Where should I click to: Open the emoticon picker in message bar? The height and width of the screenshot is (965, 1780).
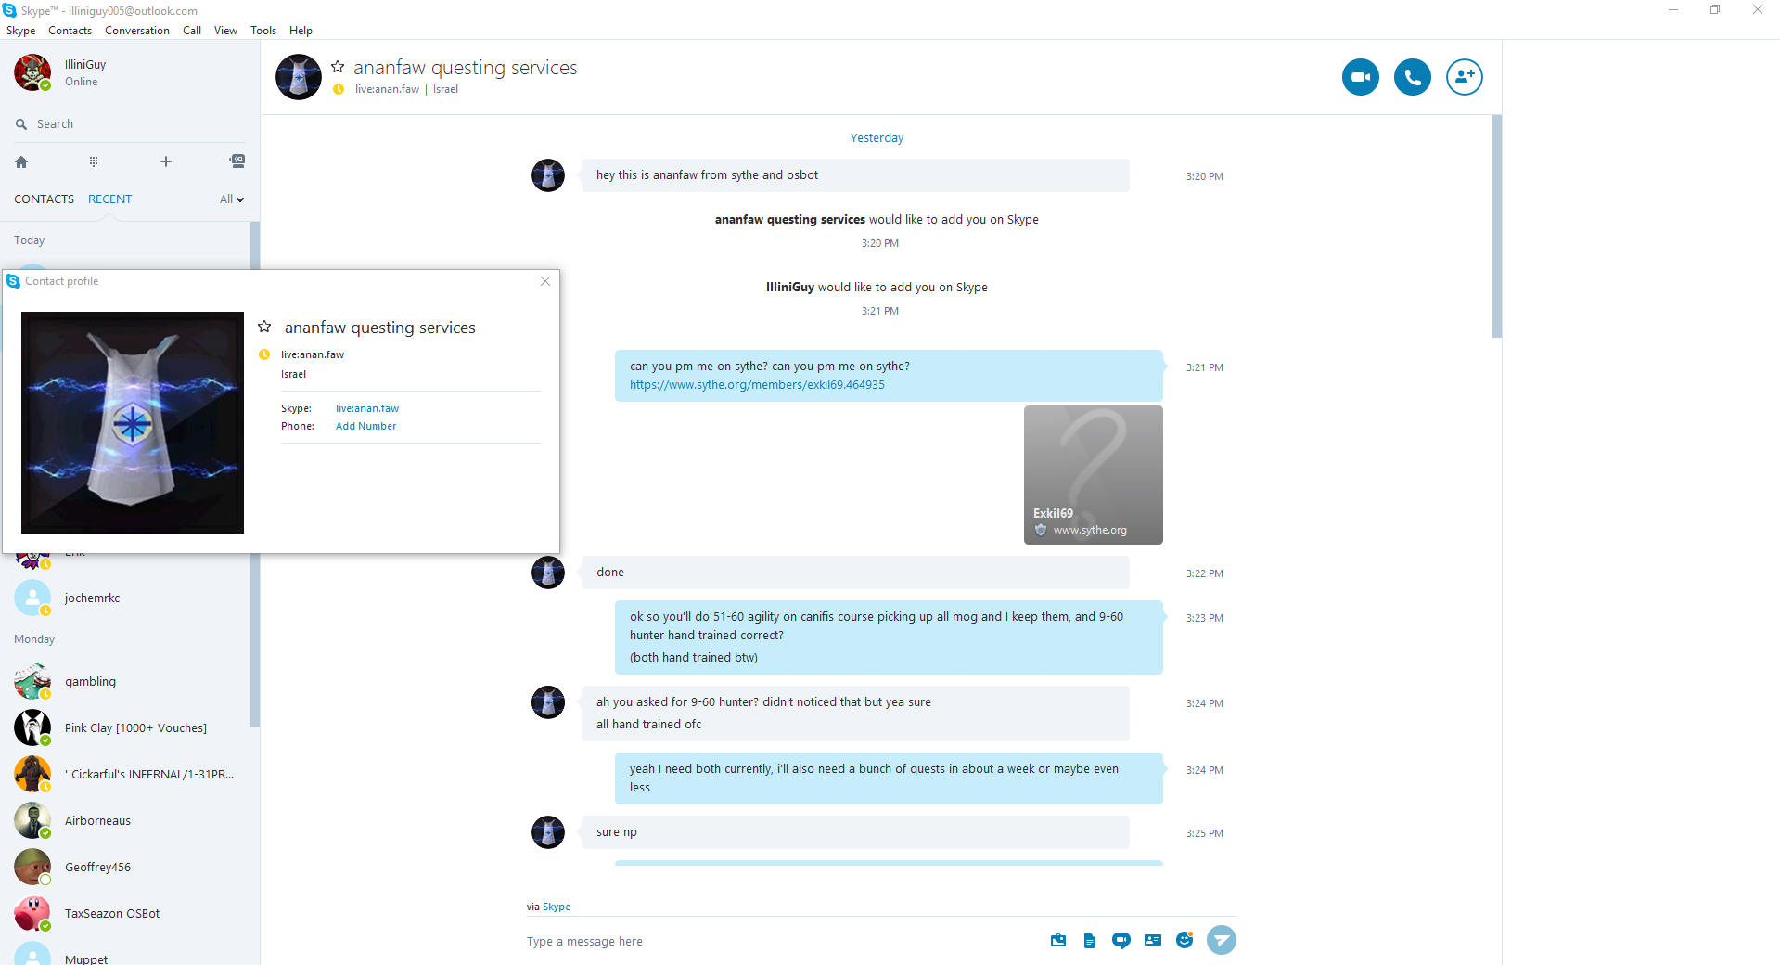pyautogui.click(x=1184, y=940)
